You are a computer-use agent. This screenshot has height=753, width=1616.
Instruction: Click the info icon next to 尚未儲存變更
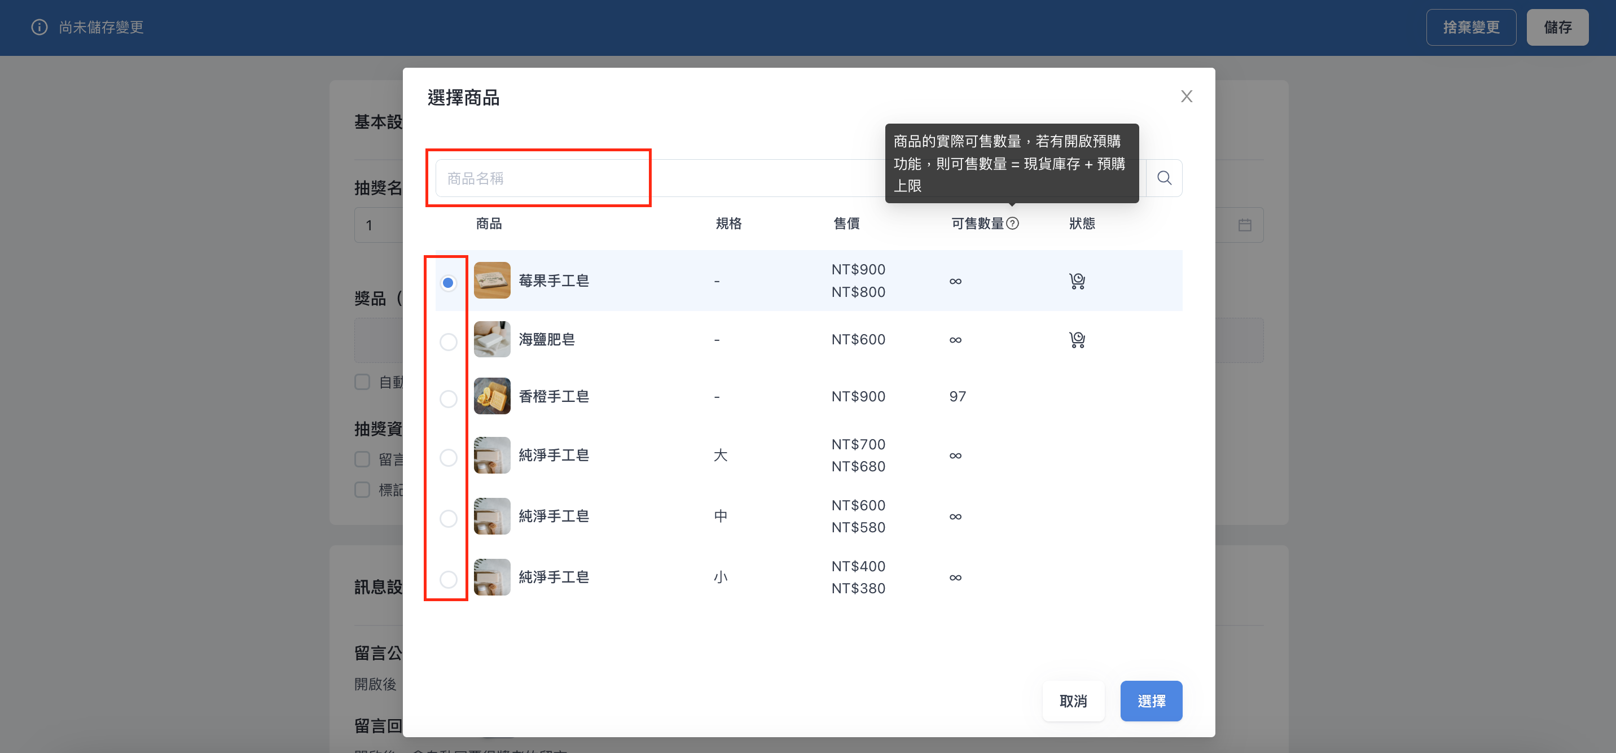pyautogui.click(x=39, y=27)
